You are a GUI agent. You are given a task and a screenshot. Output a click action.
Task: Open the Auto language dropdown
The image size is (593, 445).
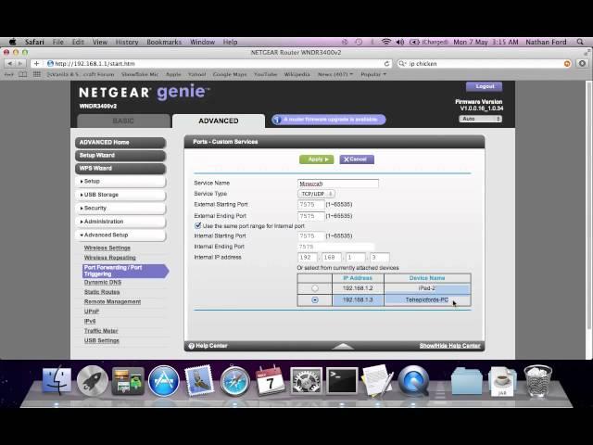point(480,119)
